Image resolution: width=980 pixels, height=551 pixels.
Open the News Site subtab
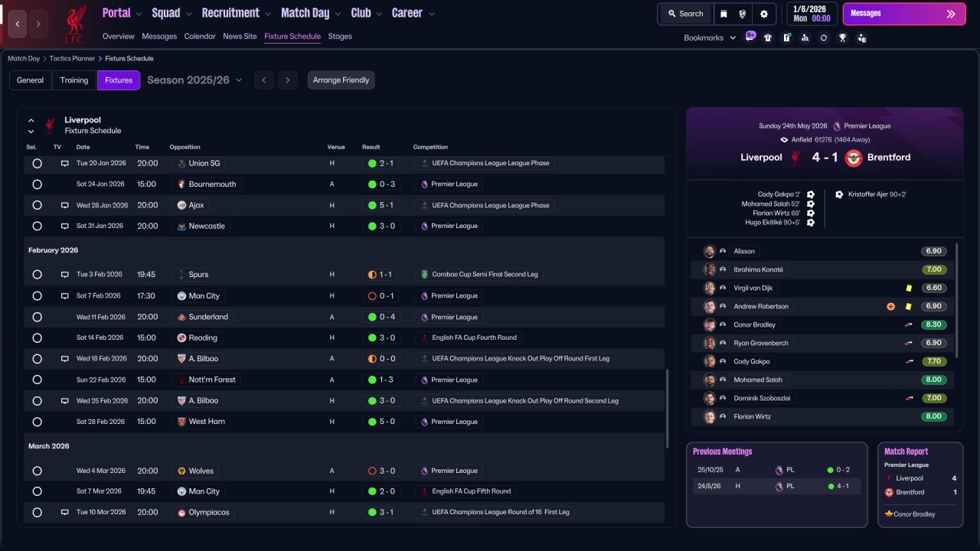pos(240,36)
